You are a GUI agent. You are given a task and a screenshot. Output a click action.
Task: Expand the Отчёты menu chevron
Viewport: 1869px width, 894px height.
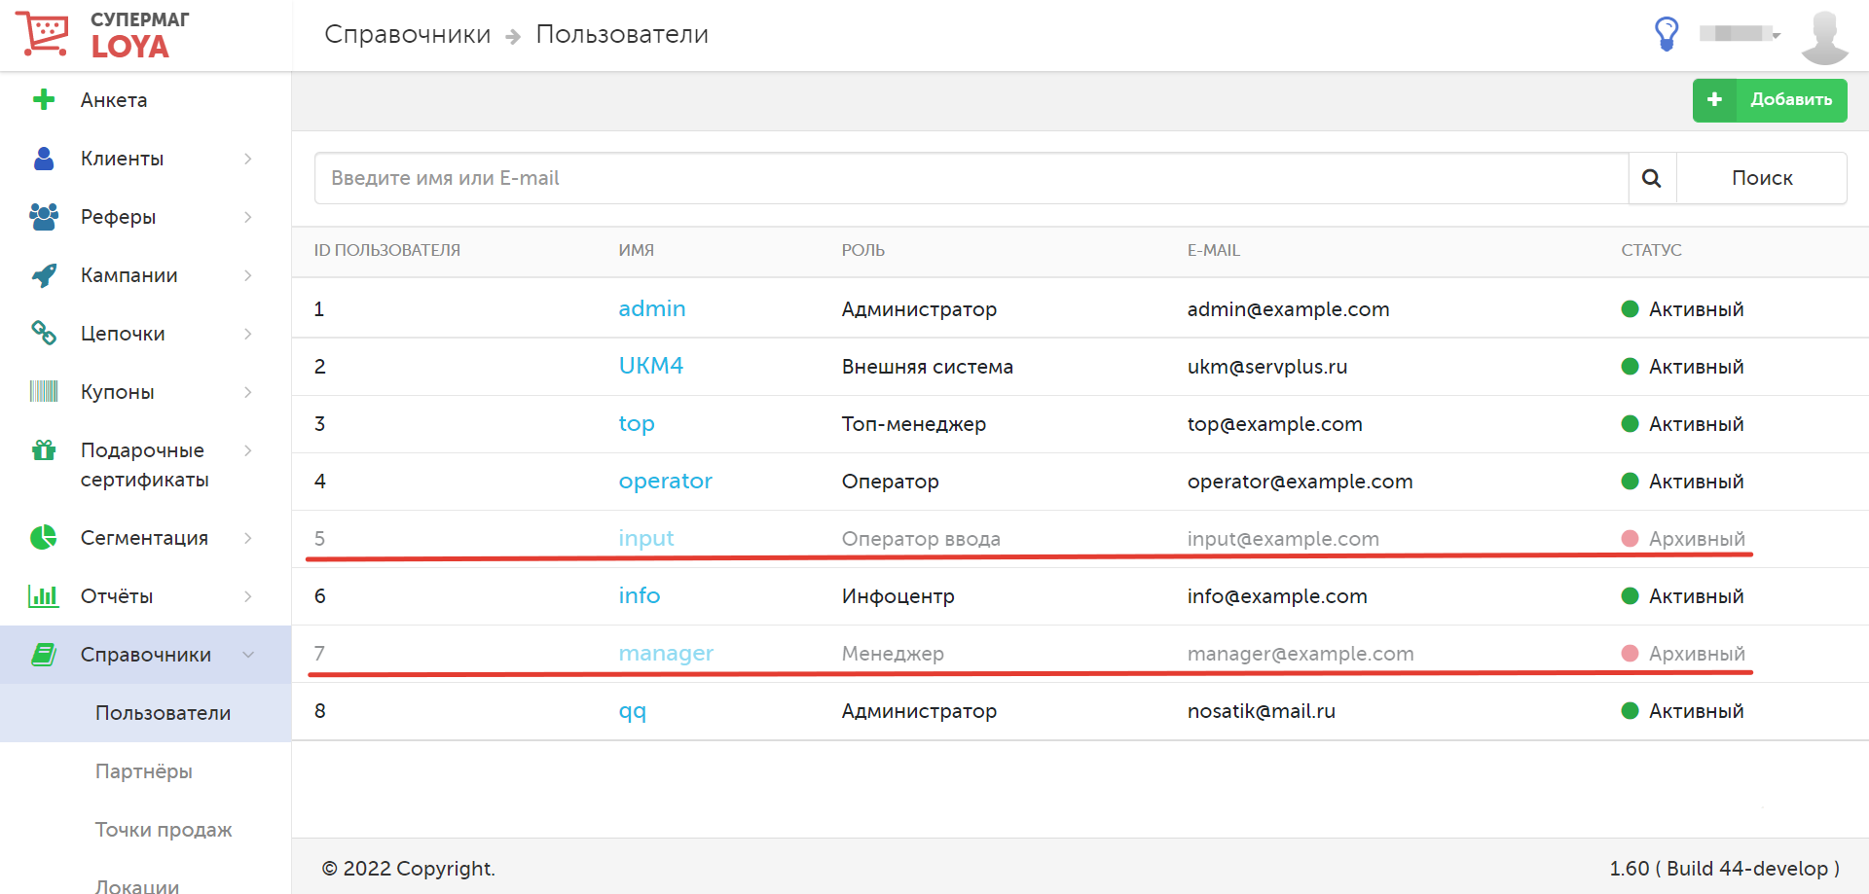click(x=248, y=596)
